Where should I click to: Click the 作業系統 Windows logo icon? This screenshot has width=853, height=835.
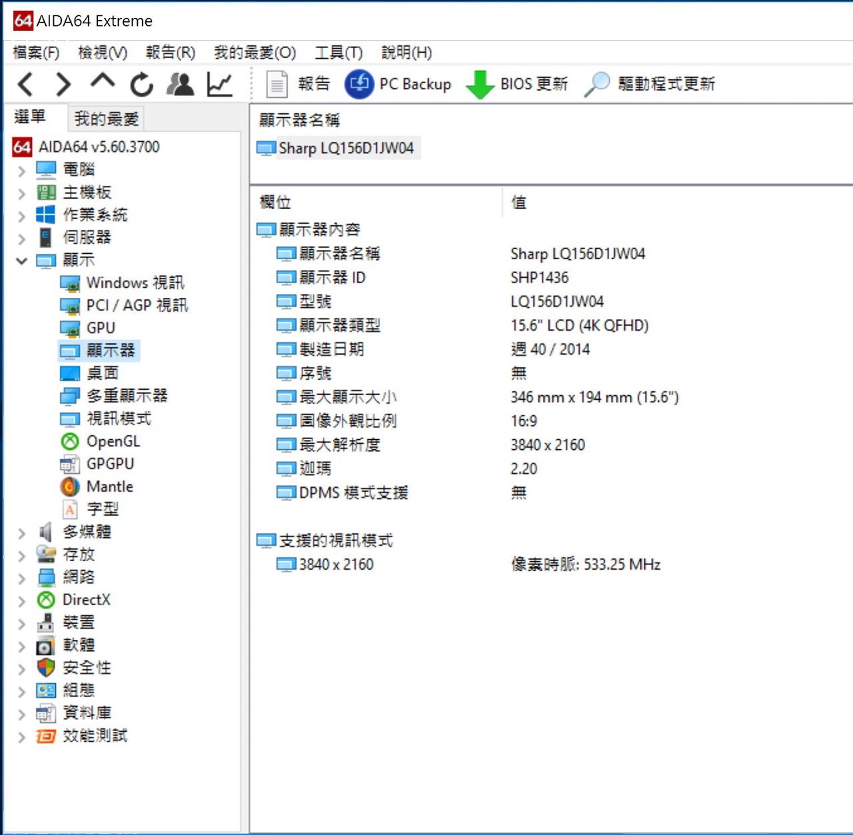tap(46, 215)
